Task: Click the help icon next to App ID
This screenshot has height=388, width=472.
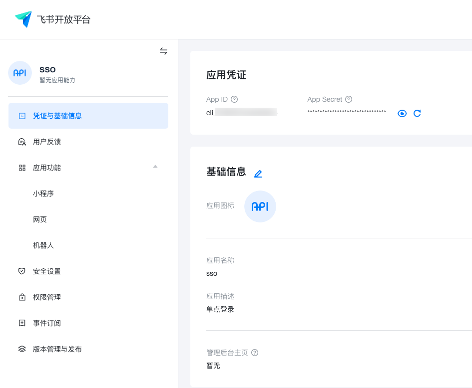Action: point(234,99)
